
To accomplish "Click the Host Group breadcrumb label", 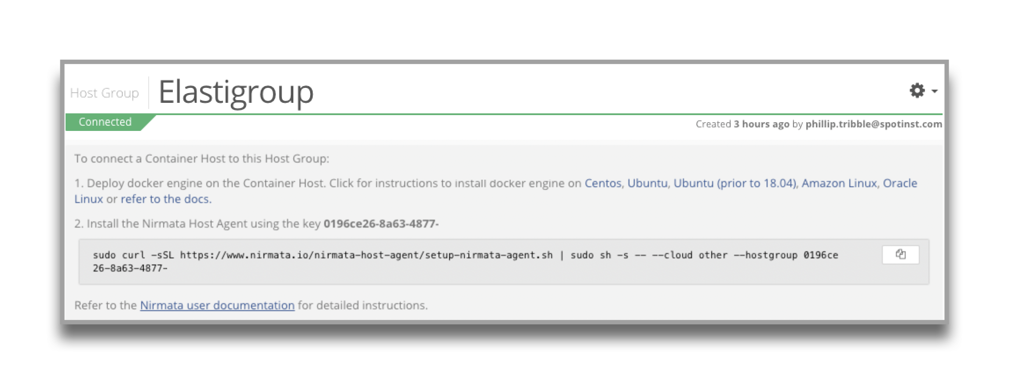I will click(104, 93).
